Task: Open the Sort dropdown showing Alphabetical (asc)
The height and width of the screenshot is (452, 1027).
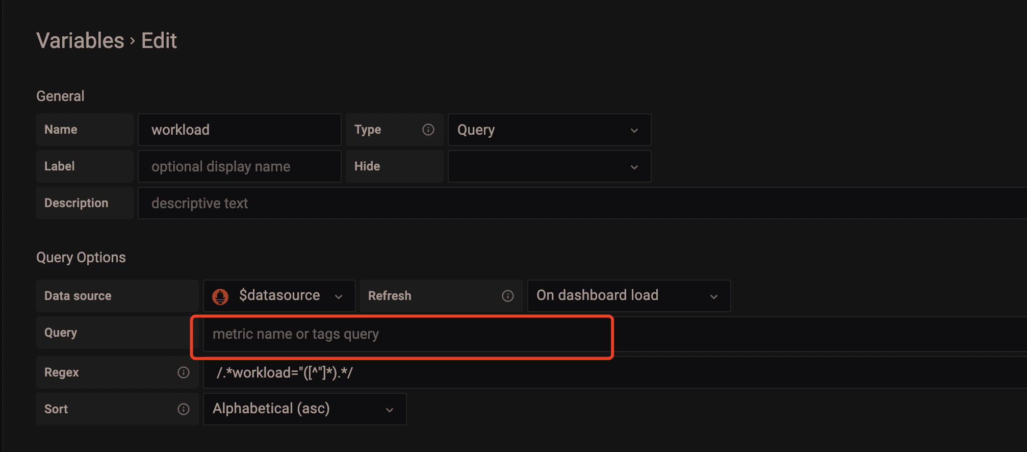Action: (304, 409)
